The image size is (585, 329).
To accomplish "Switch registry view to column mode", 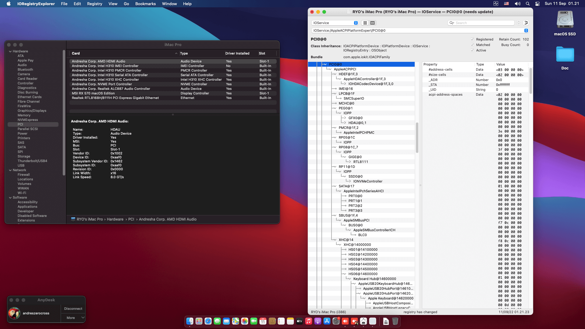I will (x=372, y=23).
